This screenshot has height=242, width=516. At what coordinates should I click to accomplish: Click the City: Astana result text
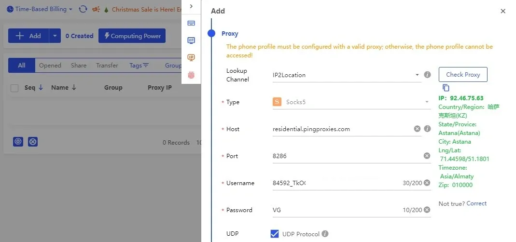[x=455, y=142]
